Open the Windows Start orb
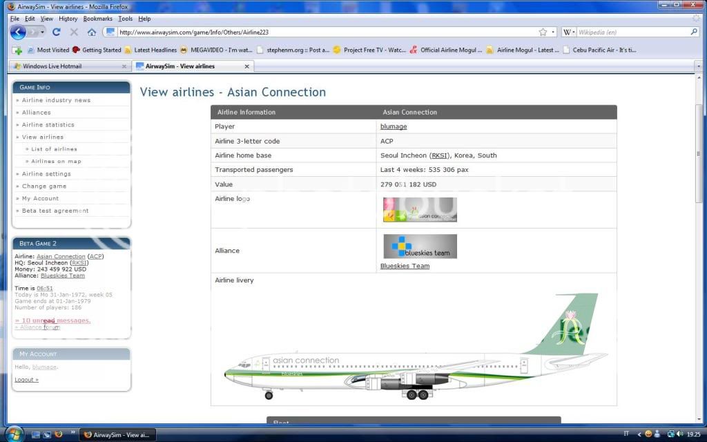The height and width of the screenshot is (442, 707). point(13,434)
